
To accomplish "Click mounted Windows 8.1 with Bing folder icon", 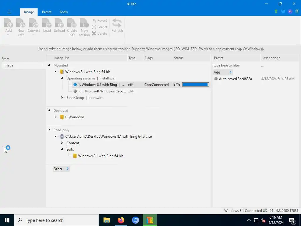I will [x=62, y=72].
